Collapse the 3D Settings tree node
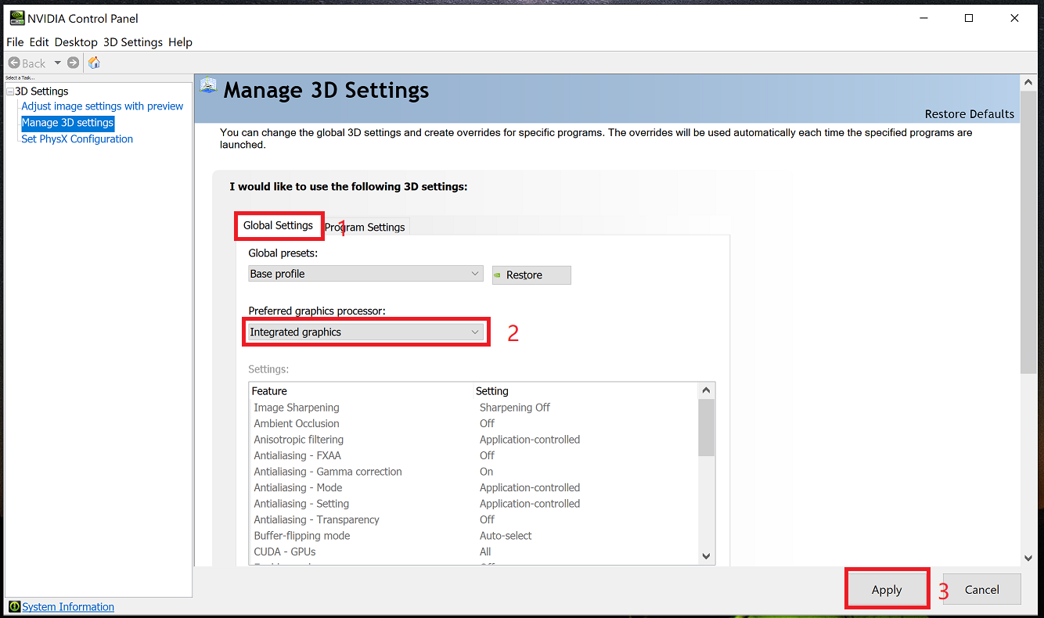Viewport: 1044px width, 618px height. (x=9, y=92)
